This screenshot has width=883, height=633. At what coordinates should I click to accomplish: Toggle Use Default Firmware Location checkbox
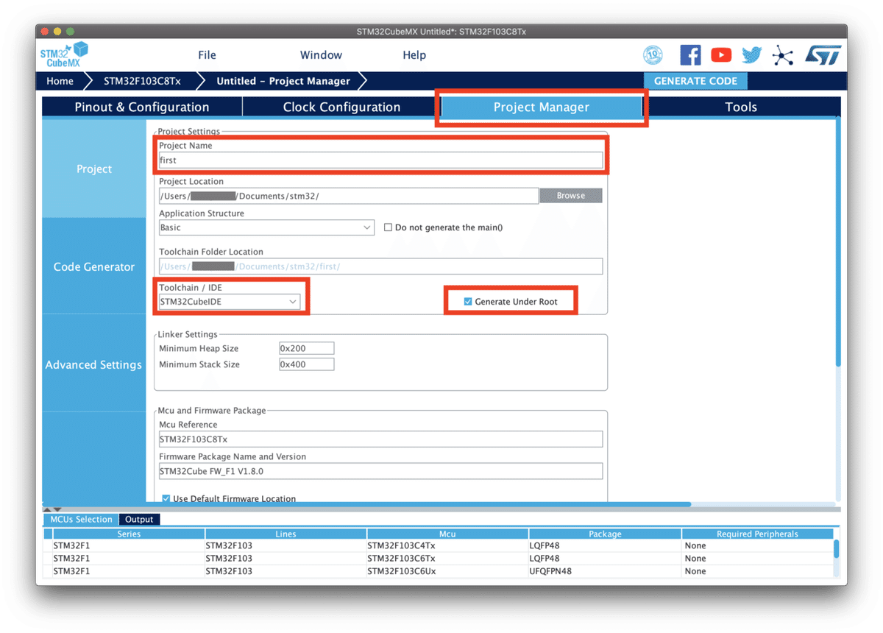tap(166, 498)
